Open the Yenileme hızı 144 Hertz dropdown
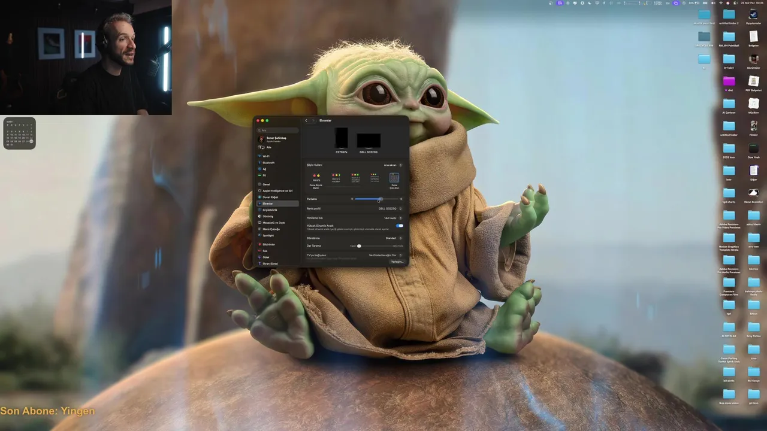 click(392, 218)
